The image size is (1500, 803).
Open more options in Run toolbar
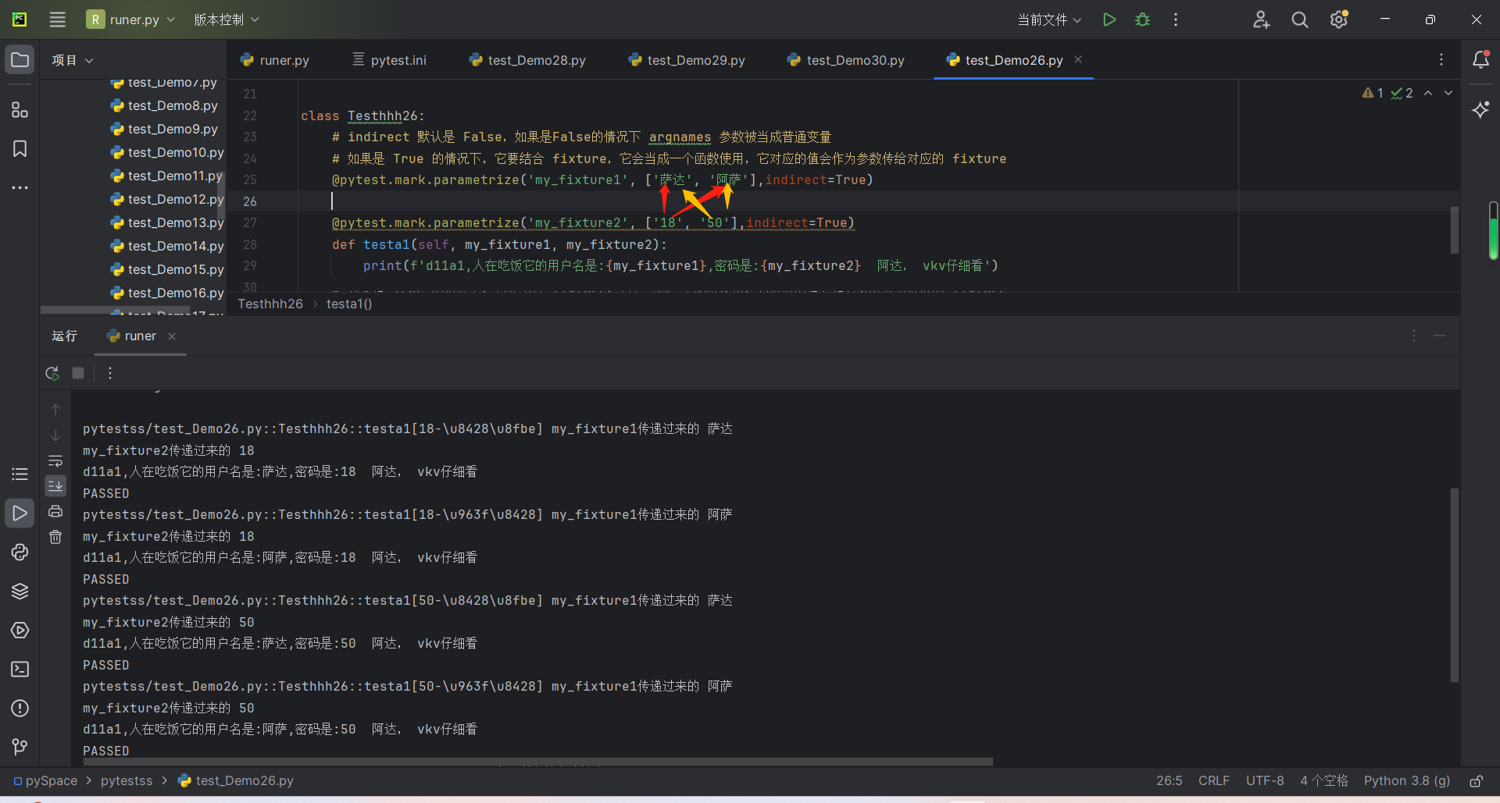pos(110,373)
